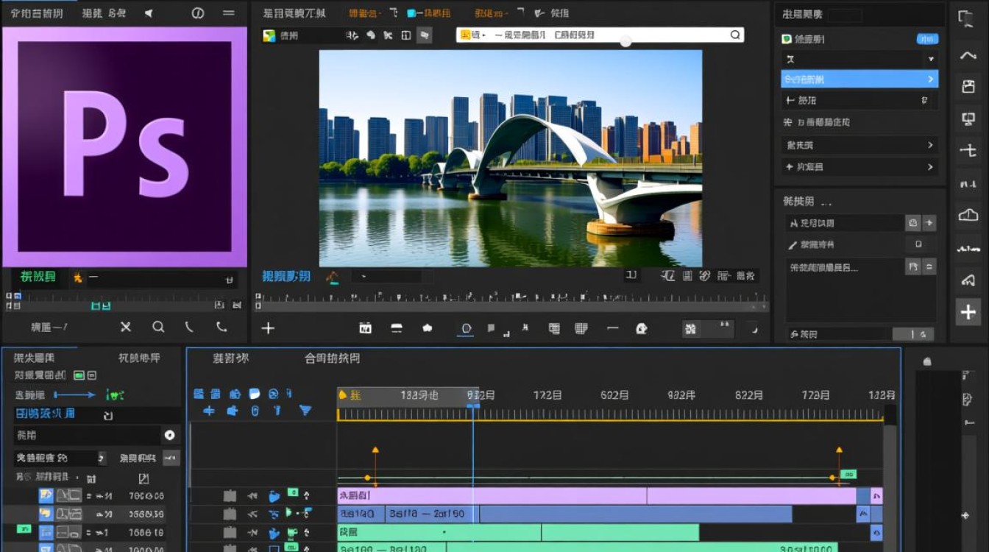Expand the highlighted blue row in right panel

(859, 79)
